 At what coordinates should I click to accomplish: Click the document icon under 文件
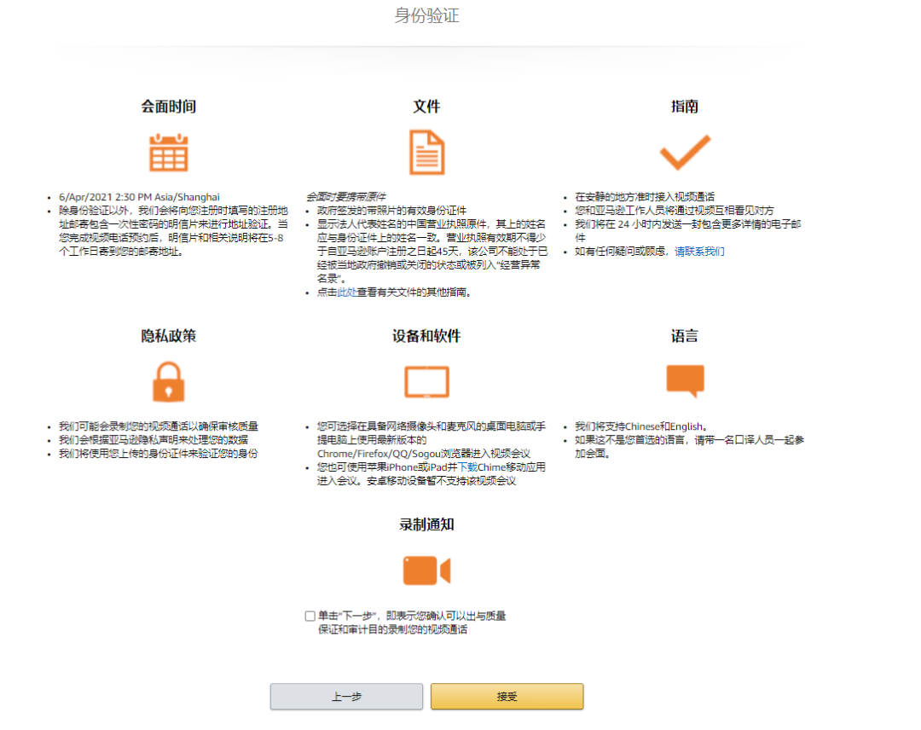coord(426,153)
